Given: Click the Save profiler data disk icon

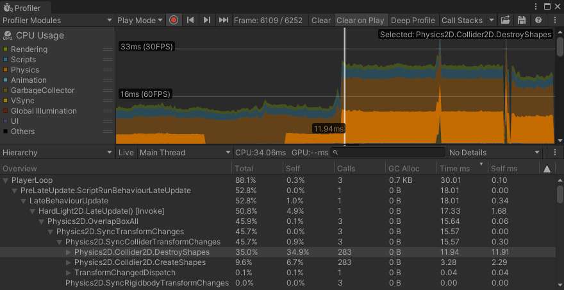Looking at the screenshot, I should tap(522, 20).
